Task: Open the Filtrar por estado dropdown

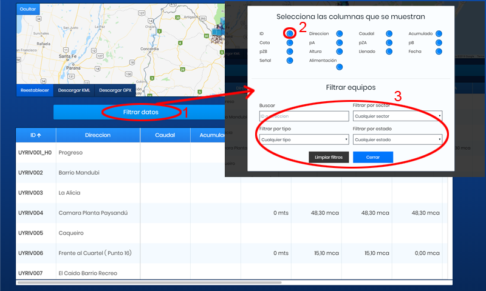Action: (x=397, y=139)
